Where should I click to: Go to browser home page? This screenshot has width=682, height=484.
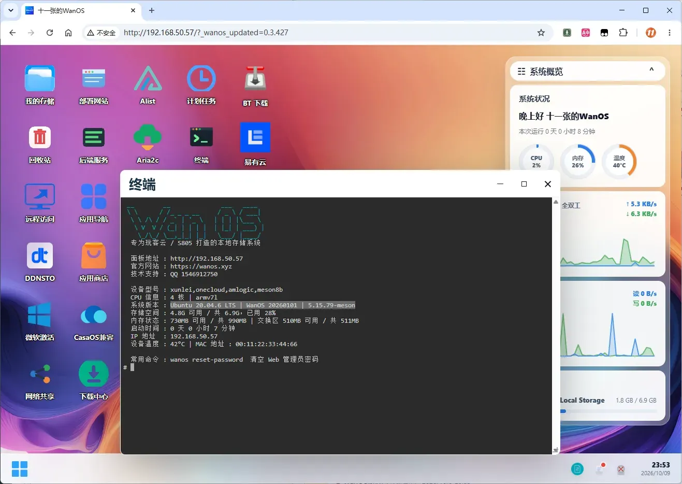[x=68, y=33]
